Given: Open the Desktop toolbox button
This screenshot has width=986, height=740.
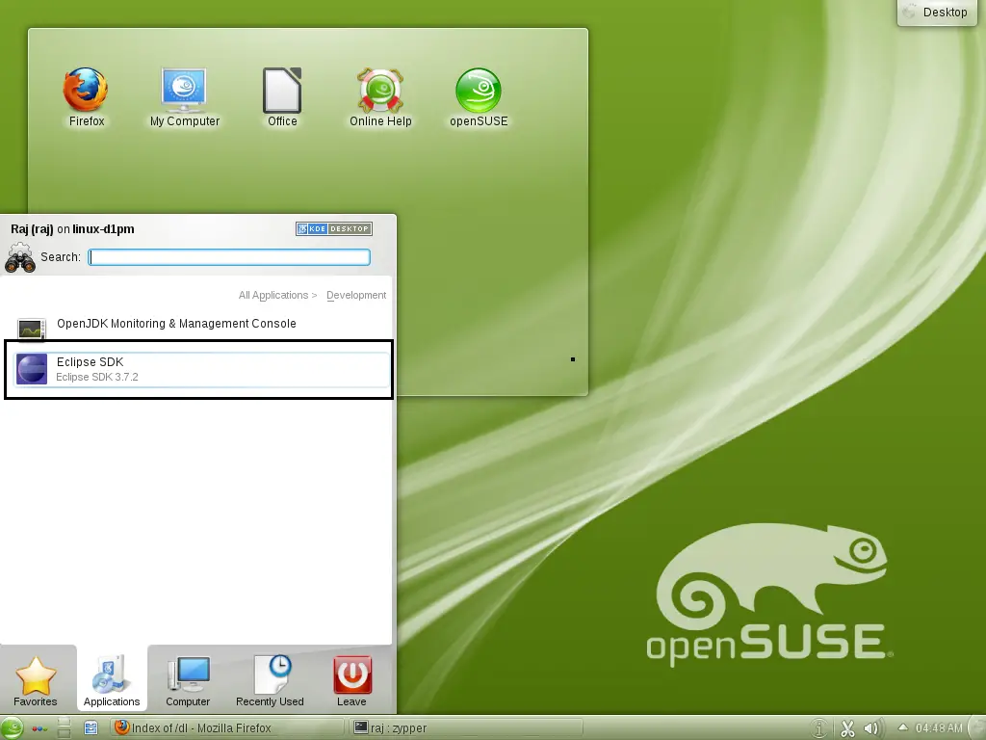Looking at the screenshot, I should 937,13.
